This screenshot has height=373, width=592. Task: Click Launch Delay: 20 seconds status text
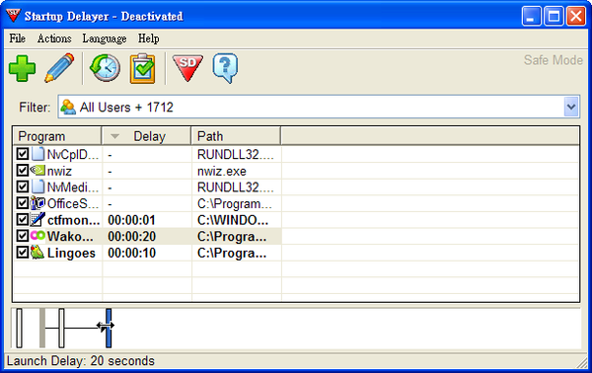coord(81,360)
